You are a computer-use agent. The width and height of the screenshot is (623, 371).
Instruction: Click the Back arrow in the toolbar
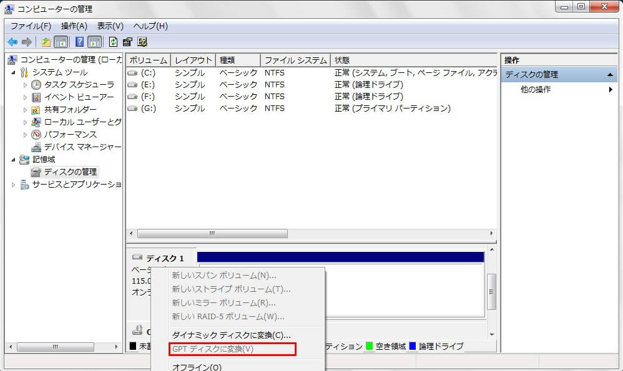click(x=12, y=42)
